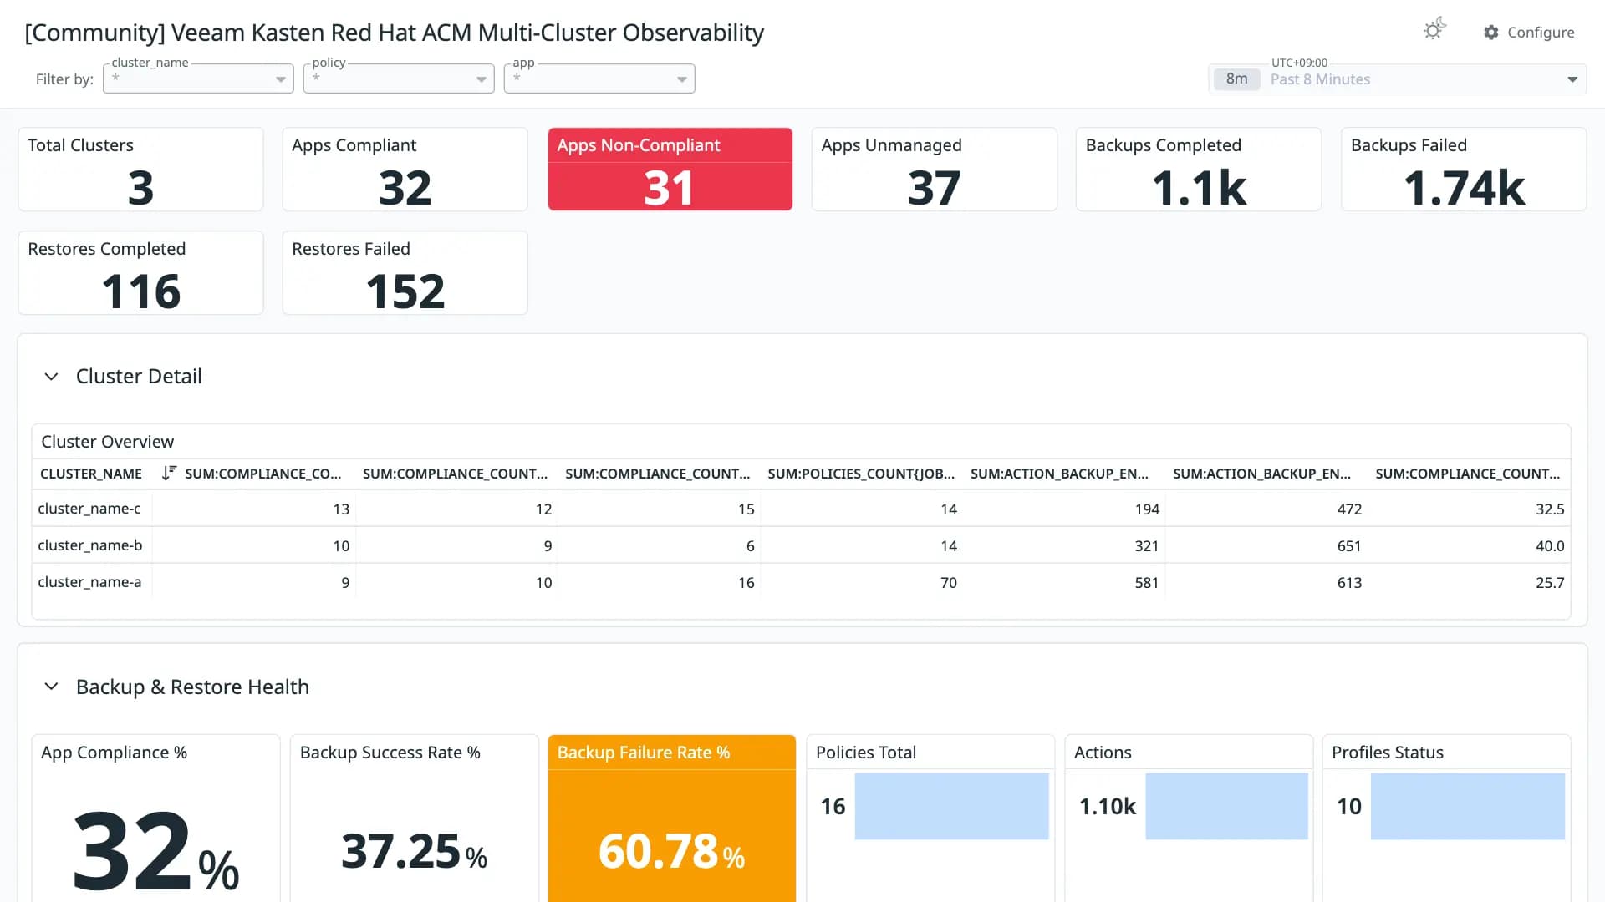Viewport: 1605px width, 902px height.
Task: Collapse the Cluster Detail section
Action: coord(51,377)
